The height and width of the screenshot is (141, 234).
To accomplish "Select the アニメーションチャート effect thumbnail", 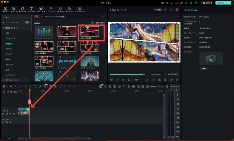I will pyautogui.click(x=44, y=31).
